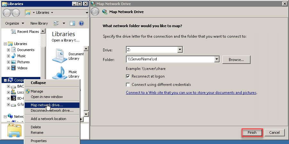
Task: Toggle the preview pane icon
Action: [x=72, y=23]
